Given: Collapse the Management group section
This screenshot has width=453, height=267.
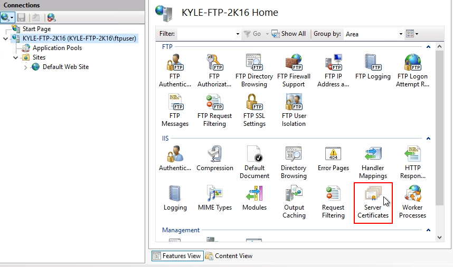Looking at the screenshot, I should pos(428,230).
